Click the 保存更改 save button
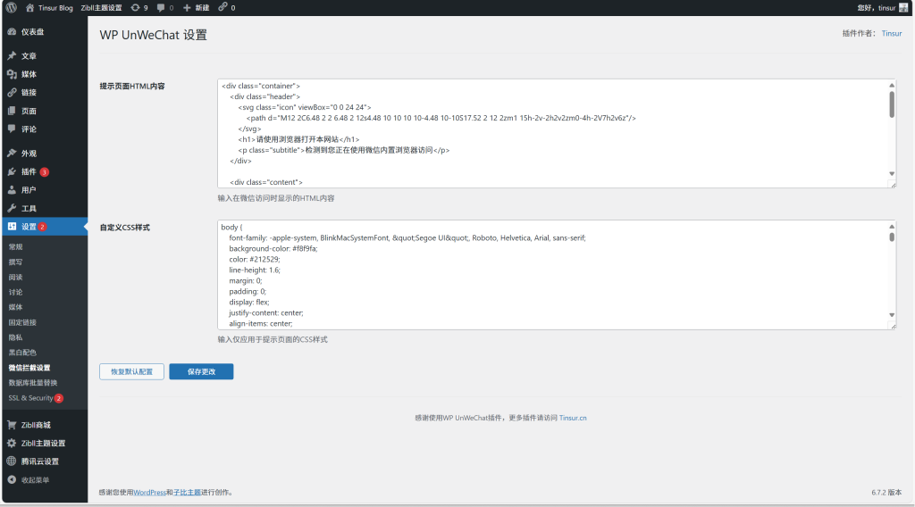The width and height of the screenshot is (915, 507). pyautogui.click(x=201, y=371)
